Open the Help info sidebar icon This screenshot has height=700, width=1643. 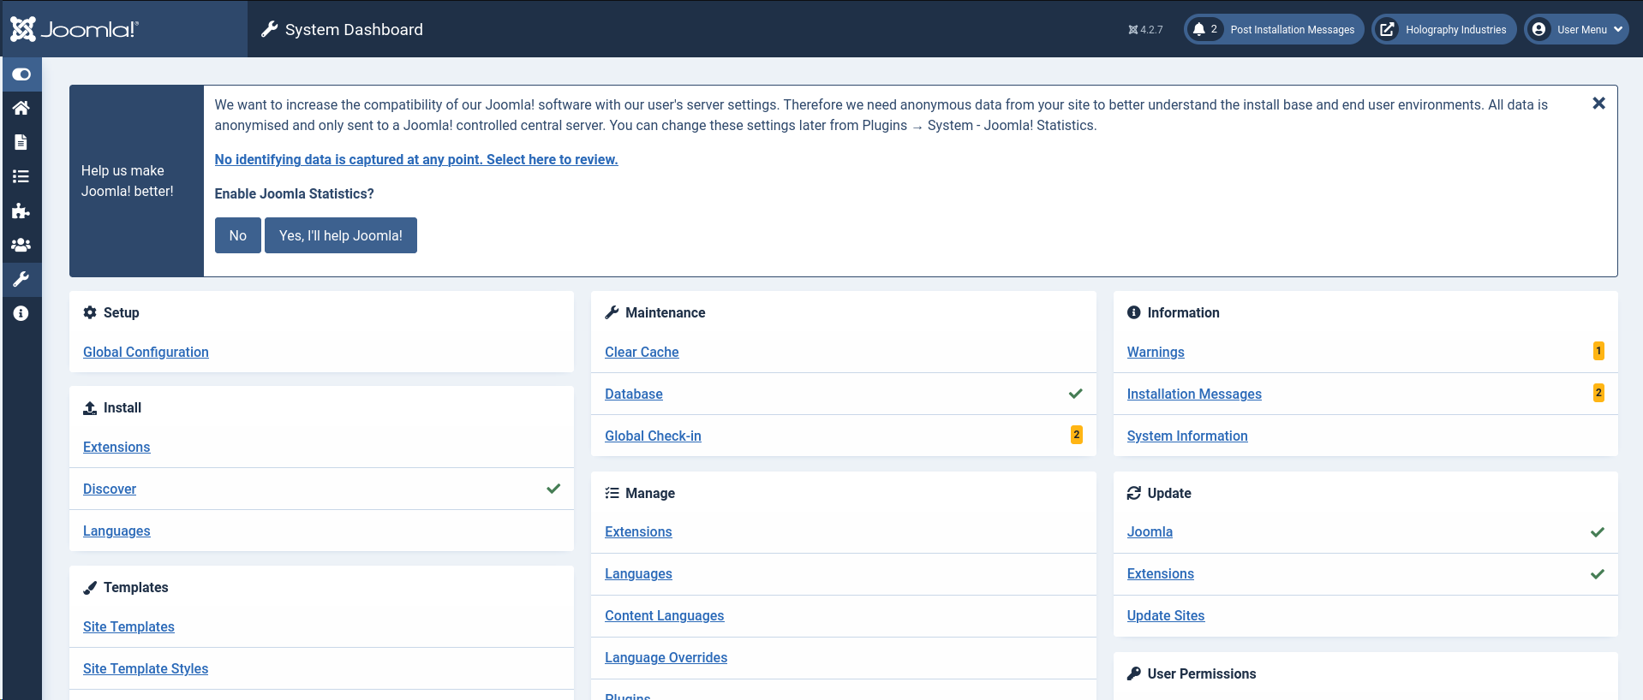21,313
